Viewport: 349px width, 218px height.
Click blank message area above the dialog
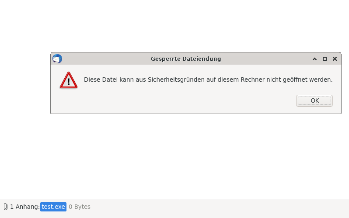[x=174, y=26]
